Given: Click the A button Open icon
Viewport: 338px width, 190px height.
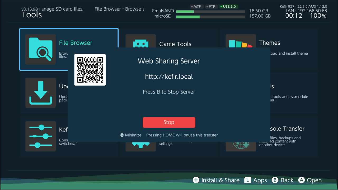Looking at the screenshot, I should coord(302,180).
